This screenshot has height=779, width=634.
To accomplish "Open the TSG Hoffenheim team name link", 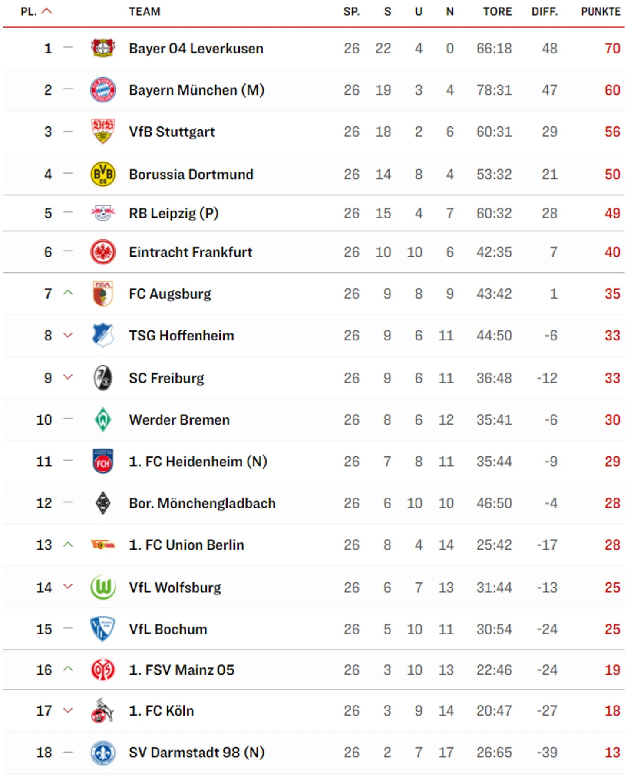I will (x=182, y=336).
